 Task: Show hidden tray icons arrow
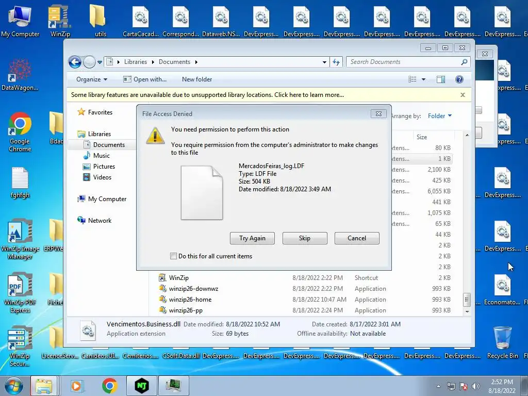coord(438,386)
